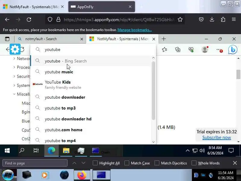
Task: Go to next find result arrow
Action: coord(83,163)
